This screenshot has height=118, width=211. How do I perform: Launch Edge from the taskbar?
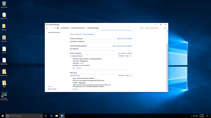[x=52, y=116]
